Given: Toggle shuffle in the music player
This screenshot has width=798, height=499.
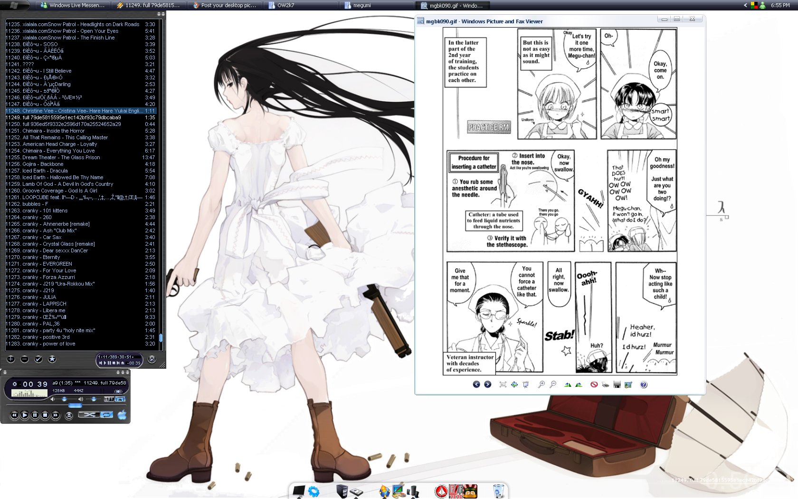Looking at the screenshot, I should [89, 415].
